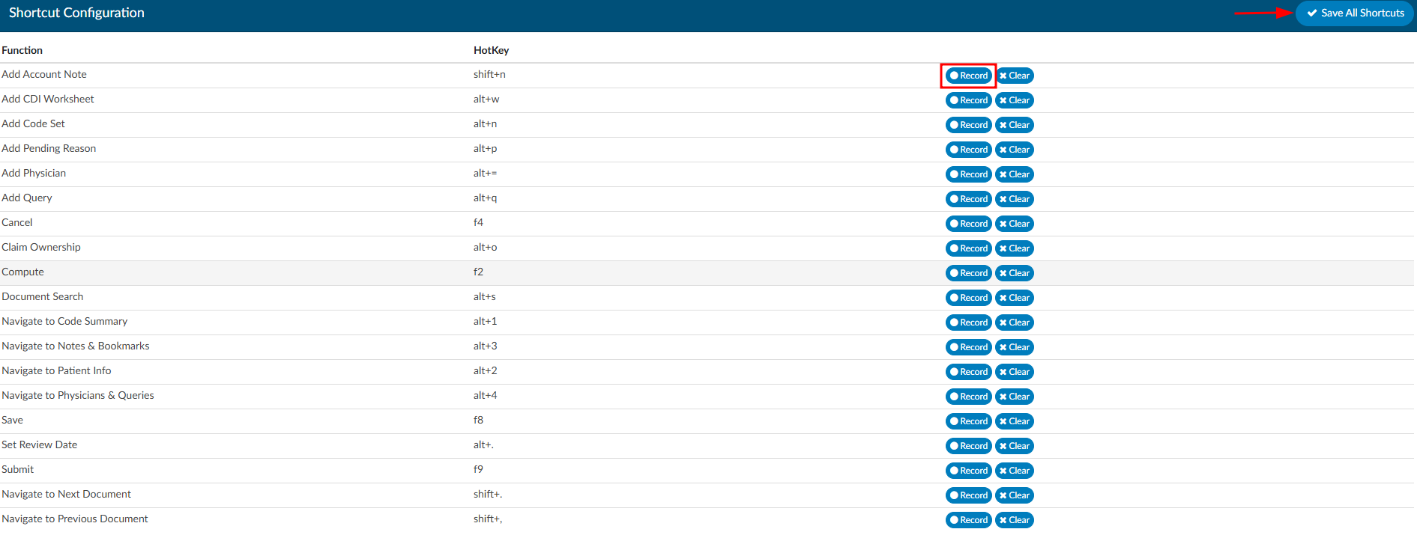Record hotkey for Add Pending Reason
The image size is (1417, 541).
pyautogui.click(x=968, y=150)
